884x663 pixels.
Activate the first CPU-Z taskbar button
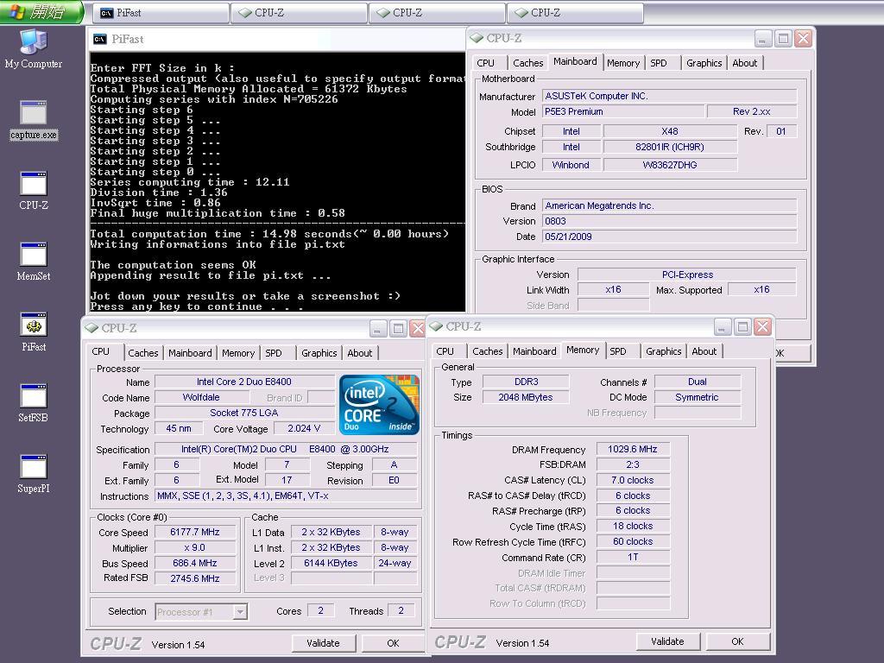300,12
